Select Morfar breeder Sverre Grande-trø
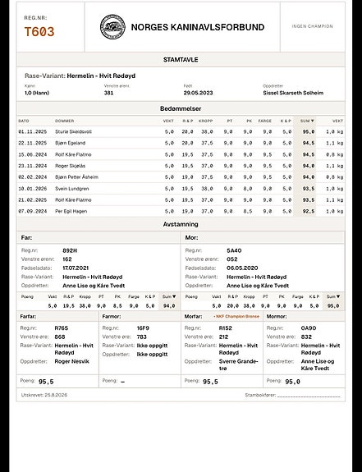The height and width of the screenshot is (472, 362). 239,364
